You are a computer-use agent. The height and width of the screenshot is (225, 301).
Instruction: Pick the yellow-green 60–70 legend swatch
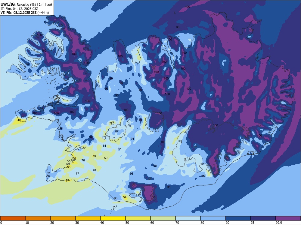[x=163, y=218]
